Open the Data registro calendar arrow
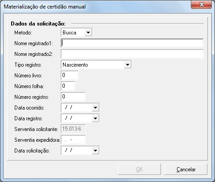 95,118
